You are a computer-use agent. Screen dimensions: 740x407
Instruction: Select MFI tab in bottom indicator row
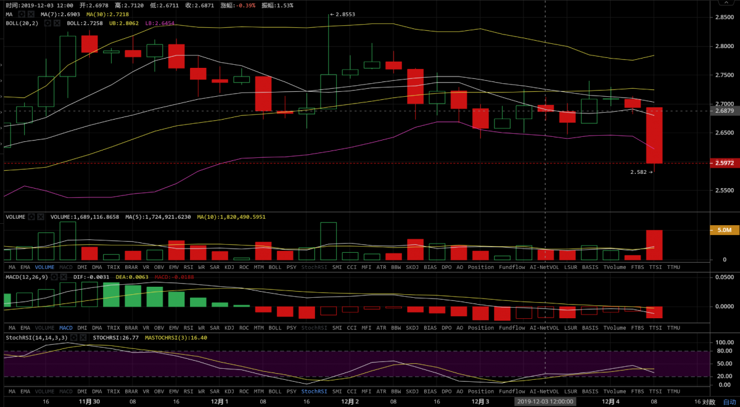(367, 391)
